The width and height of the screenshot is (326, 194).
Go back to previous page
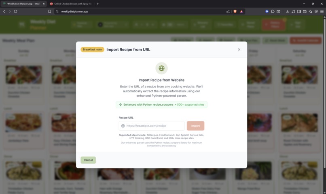click(4, 11)
